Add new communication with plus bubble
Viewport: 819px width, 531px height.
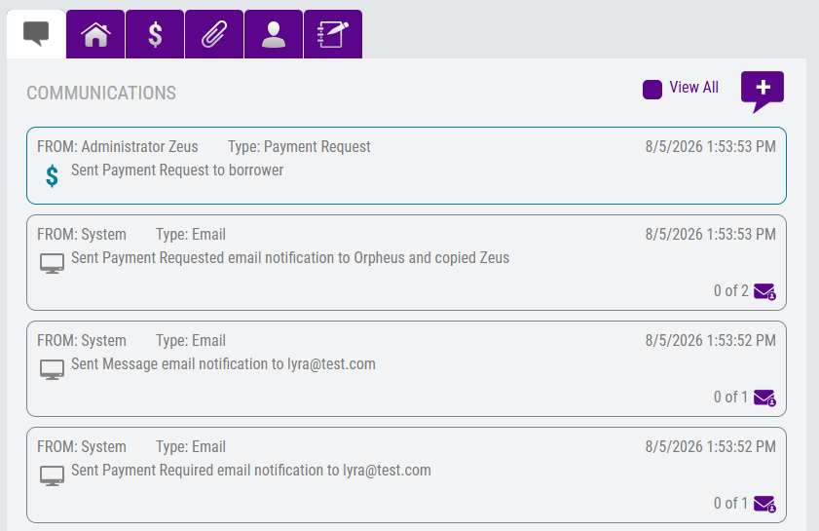click(763, 92)
